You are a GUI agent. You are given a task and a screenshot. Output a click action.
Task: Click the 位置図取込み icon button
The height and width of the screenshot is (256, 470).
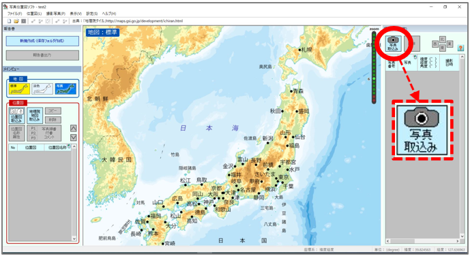pyautogui.click(x=16, y=116)
